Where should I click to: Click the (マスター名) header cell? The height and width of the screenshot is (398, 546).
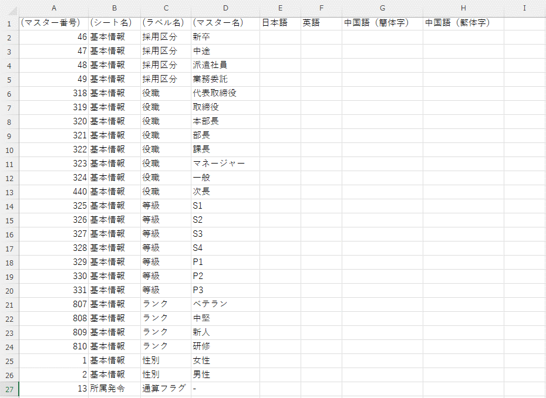tap(225, 23)
